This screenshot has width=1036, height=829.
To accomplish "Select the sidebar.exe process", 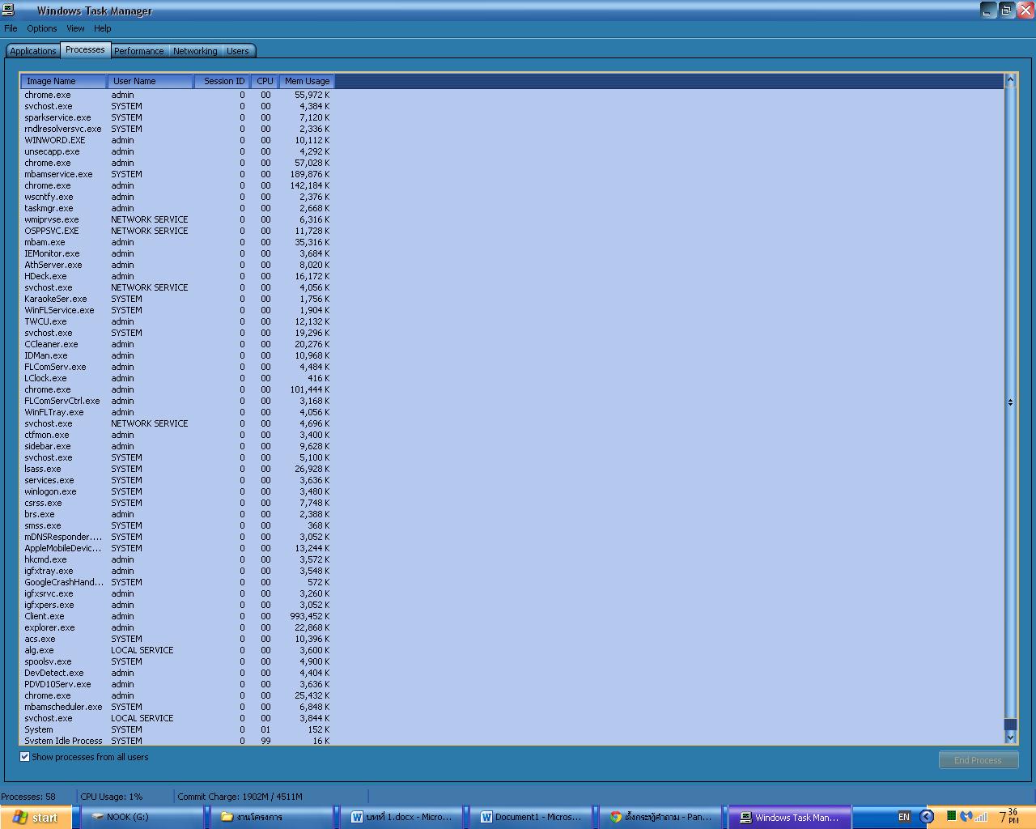I will [176, 446].
